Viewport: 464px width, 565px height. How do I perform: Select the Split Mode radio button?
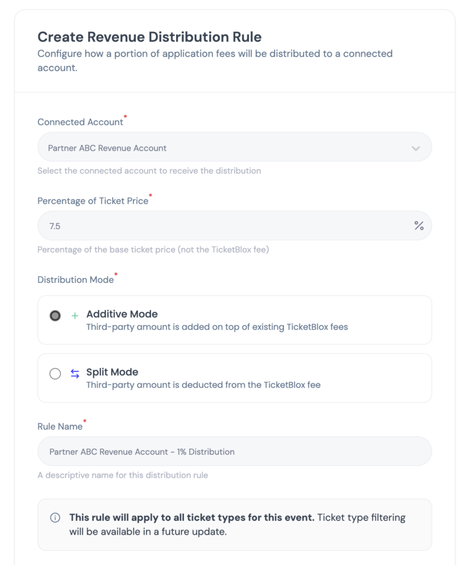(55, 374)
